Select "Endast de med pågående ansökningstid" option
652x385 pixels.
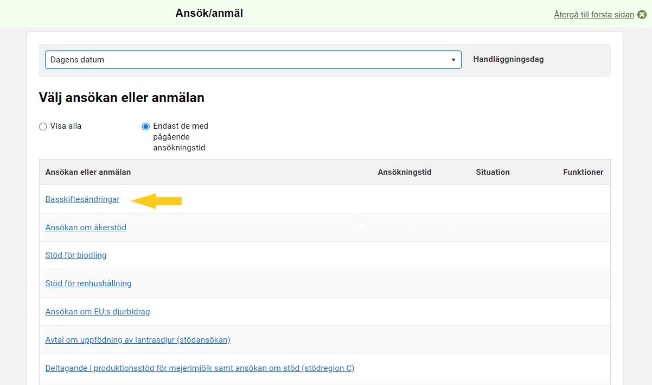click(x=145, y=126)
